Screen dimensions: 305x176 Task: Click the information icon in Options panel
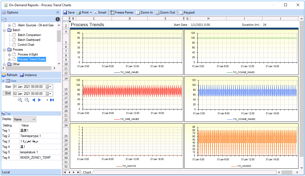58,19
